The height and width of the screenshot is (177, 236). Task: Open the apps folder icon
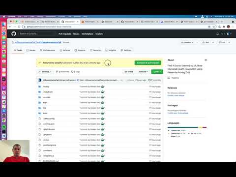pos(39,103)
